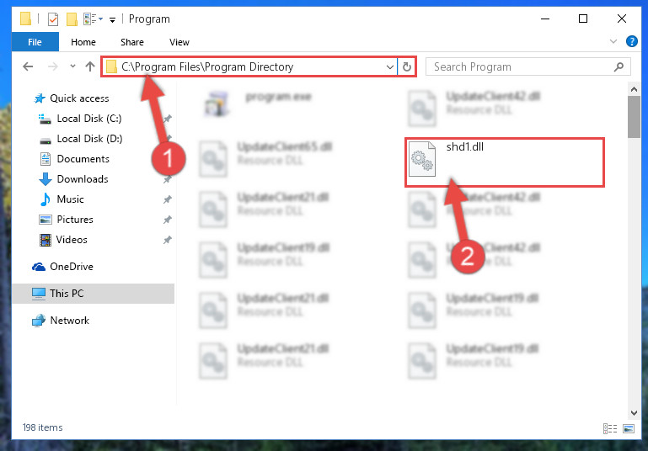648x451 pixels.
Task: Go up one folder level
Action: [x=89, y=66]
